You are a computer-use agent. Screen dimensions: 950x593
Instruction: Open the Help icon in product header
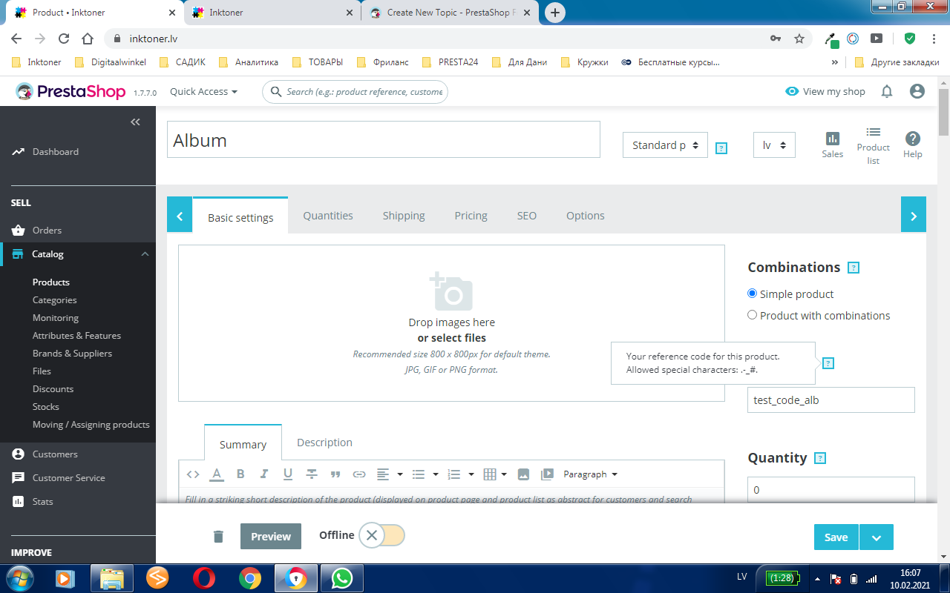click(913, 145)
